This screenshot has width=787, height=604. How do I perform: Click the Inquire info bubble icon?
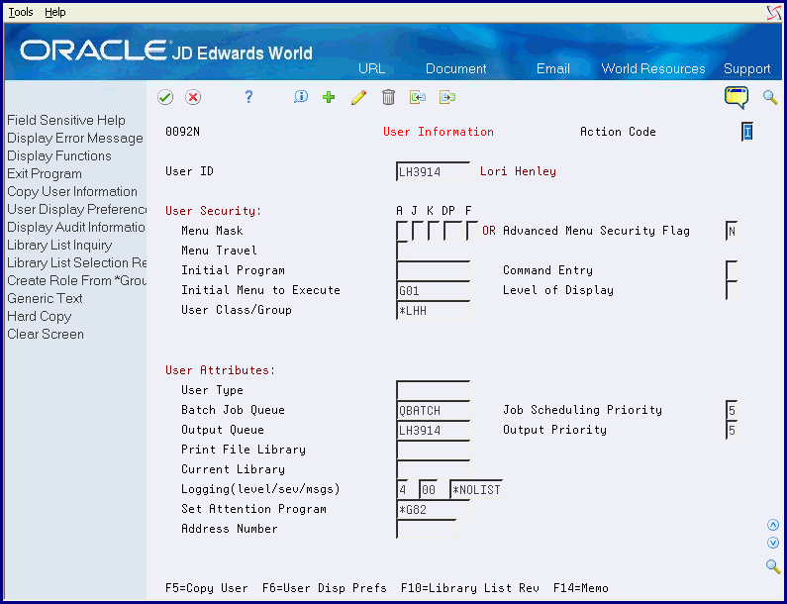301,97
